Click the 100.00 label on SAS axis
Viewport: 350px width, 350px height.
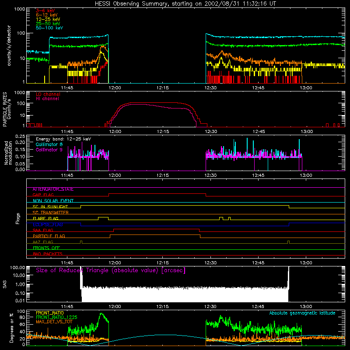click(17, 267)
